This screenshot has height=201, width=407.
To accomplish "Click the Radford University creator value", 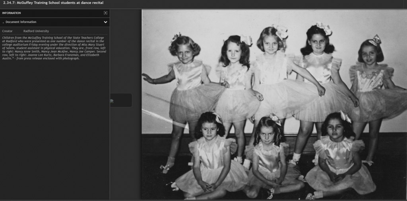I will click(x=36, y=31).
